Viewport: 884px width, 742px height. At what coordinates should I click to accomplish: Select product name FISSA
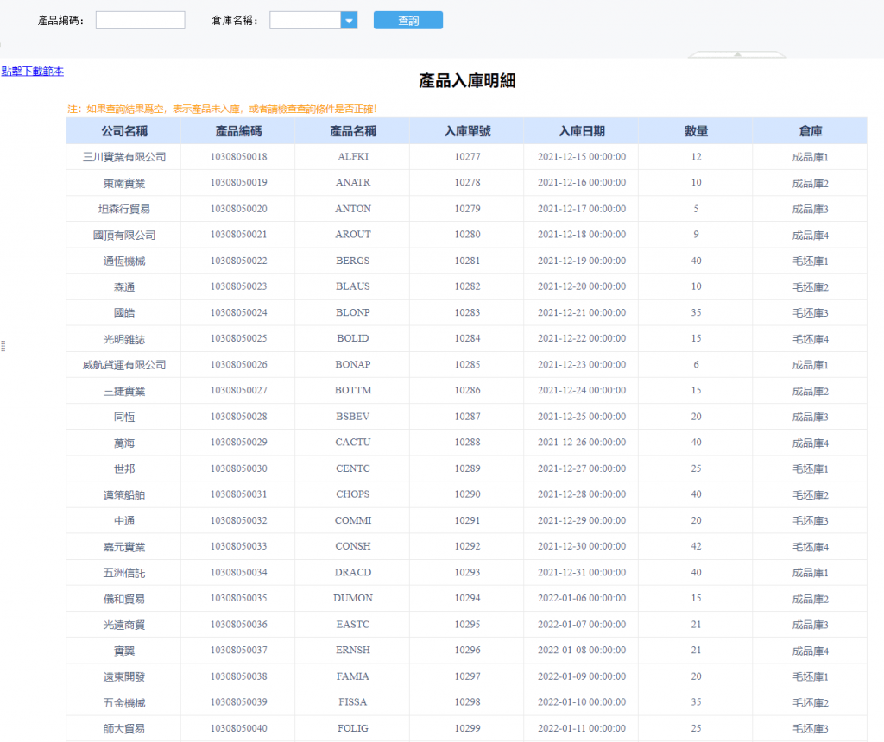click(353, 702)
